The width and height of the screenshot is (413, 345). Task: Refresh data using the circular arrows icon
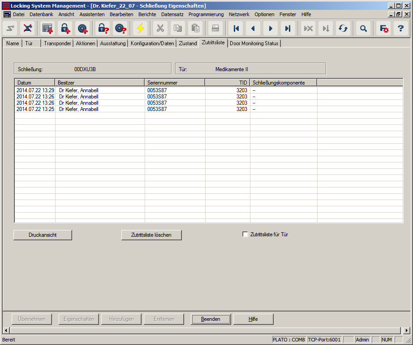[343, 28]
